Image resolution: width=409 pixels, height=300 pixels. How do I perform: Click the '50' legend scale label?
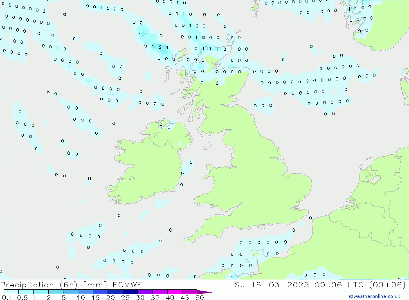point(200,298)
